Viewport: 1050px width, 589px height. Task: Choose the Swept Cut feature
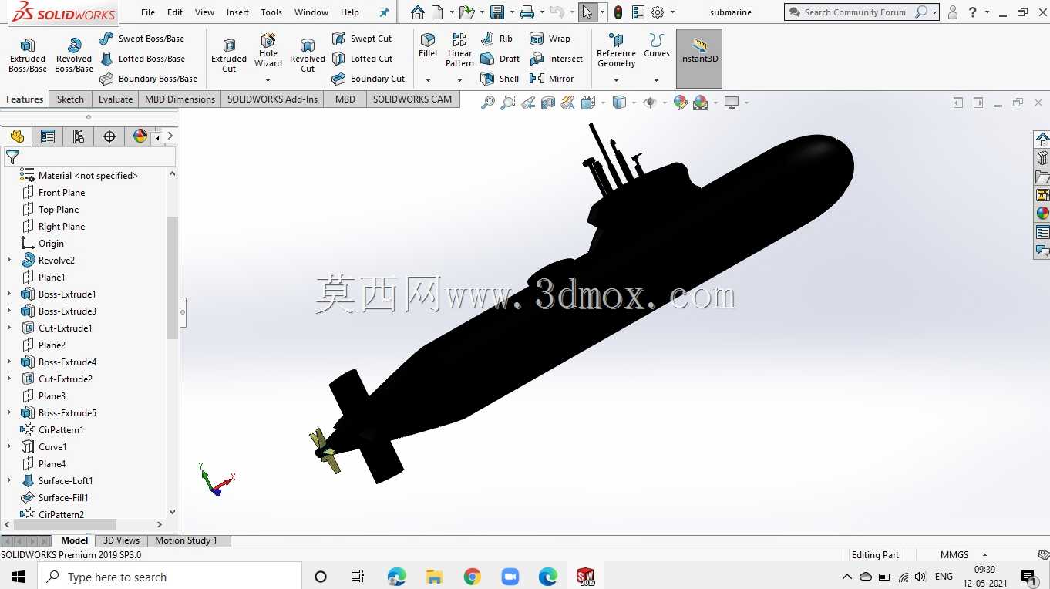point(362,39)
